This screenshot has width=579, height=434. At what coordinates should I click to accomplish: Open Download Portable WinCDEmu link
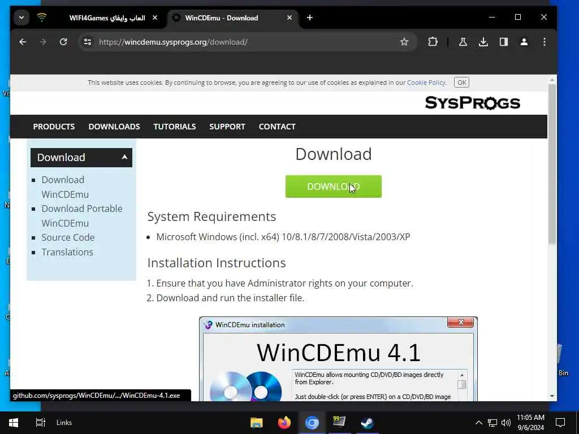coord(82,216)
